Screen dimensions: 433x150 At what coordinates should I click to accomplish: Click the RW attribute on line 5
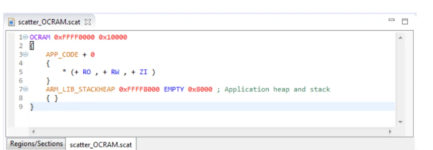click(x=115, y=72)
